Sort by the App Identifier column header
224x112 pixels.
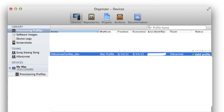[158, 32]
